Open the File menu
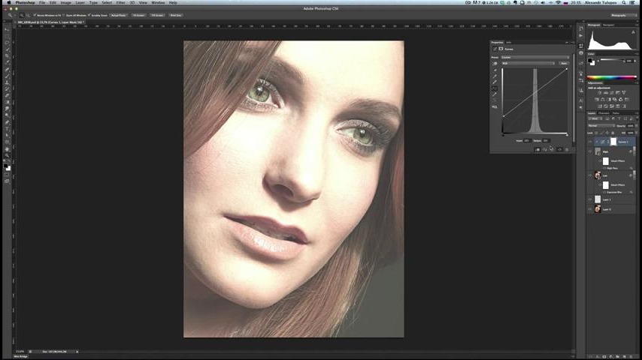642x360 pixels. click(x=42, y=2)
